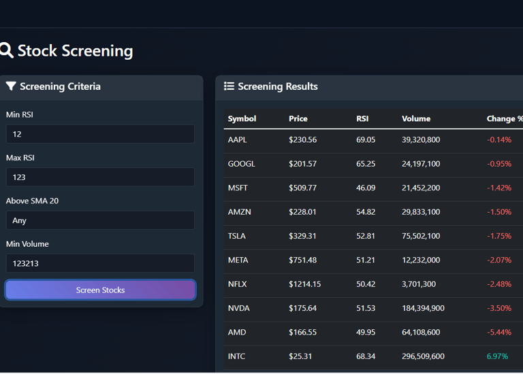Select the Min Volume input box
523x374 pixels.
pyautogui.click(x=100, y=263)
